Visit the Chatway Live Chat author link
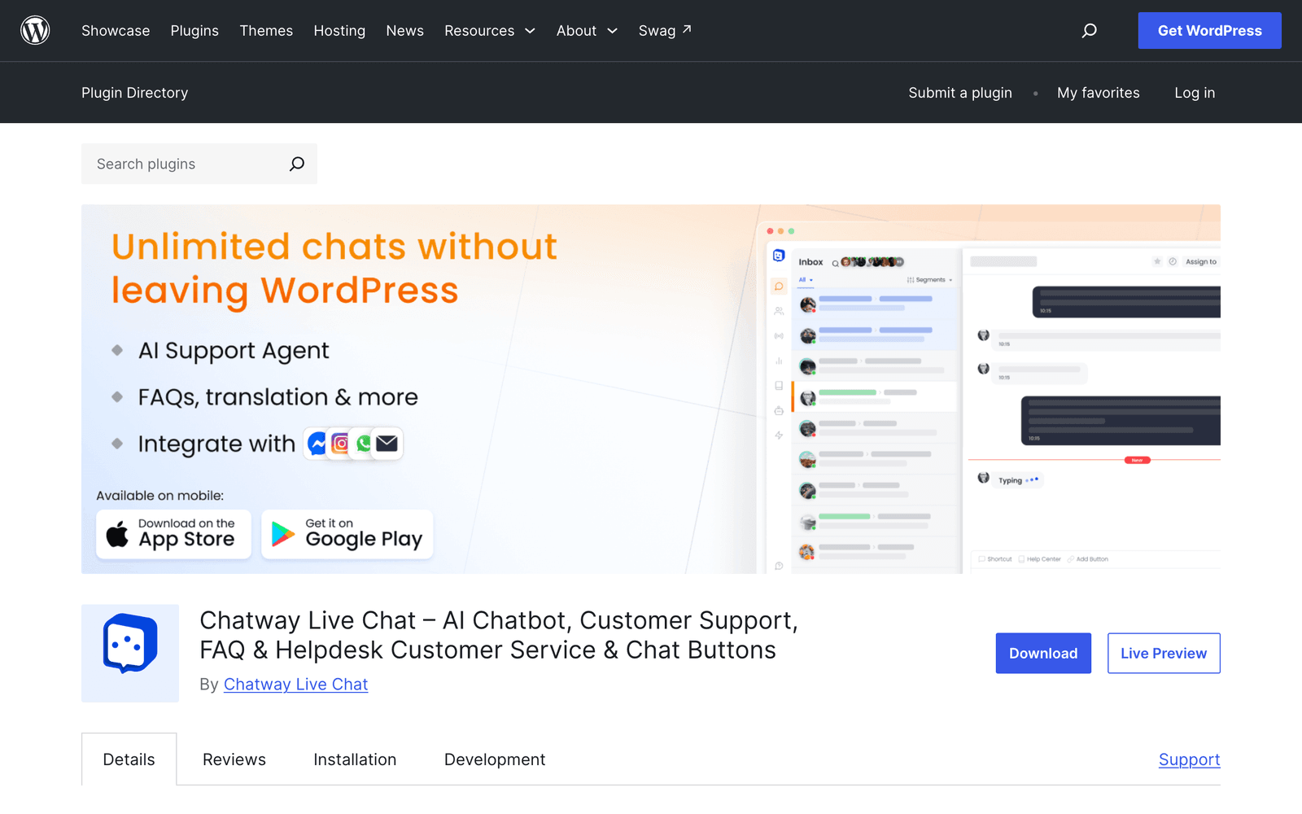This screenshot has width=1302, height=814. pos(295,685)
